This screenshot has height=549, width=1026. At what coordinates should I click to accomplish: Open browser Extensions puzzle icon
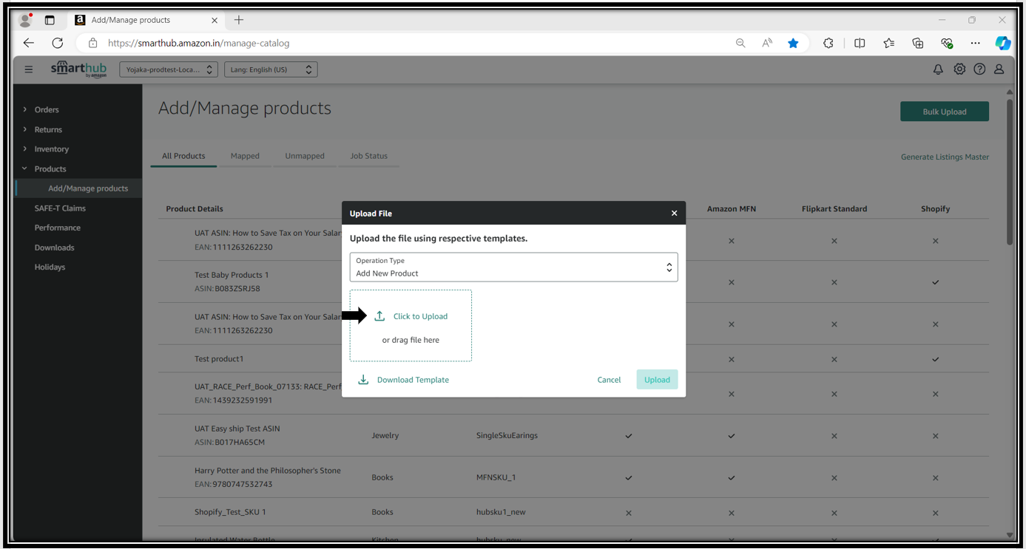828,43
